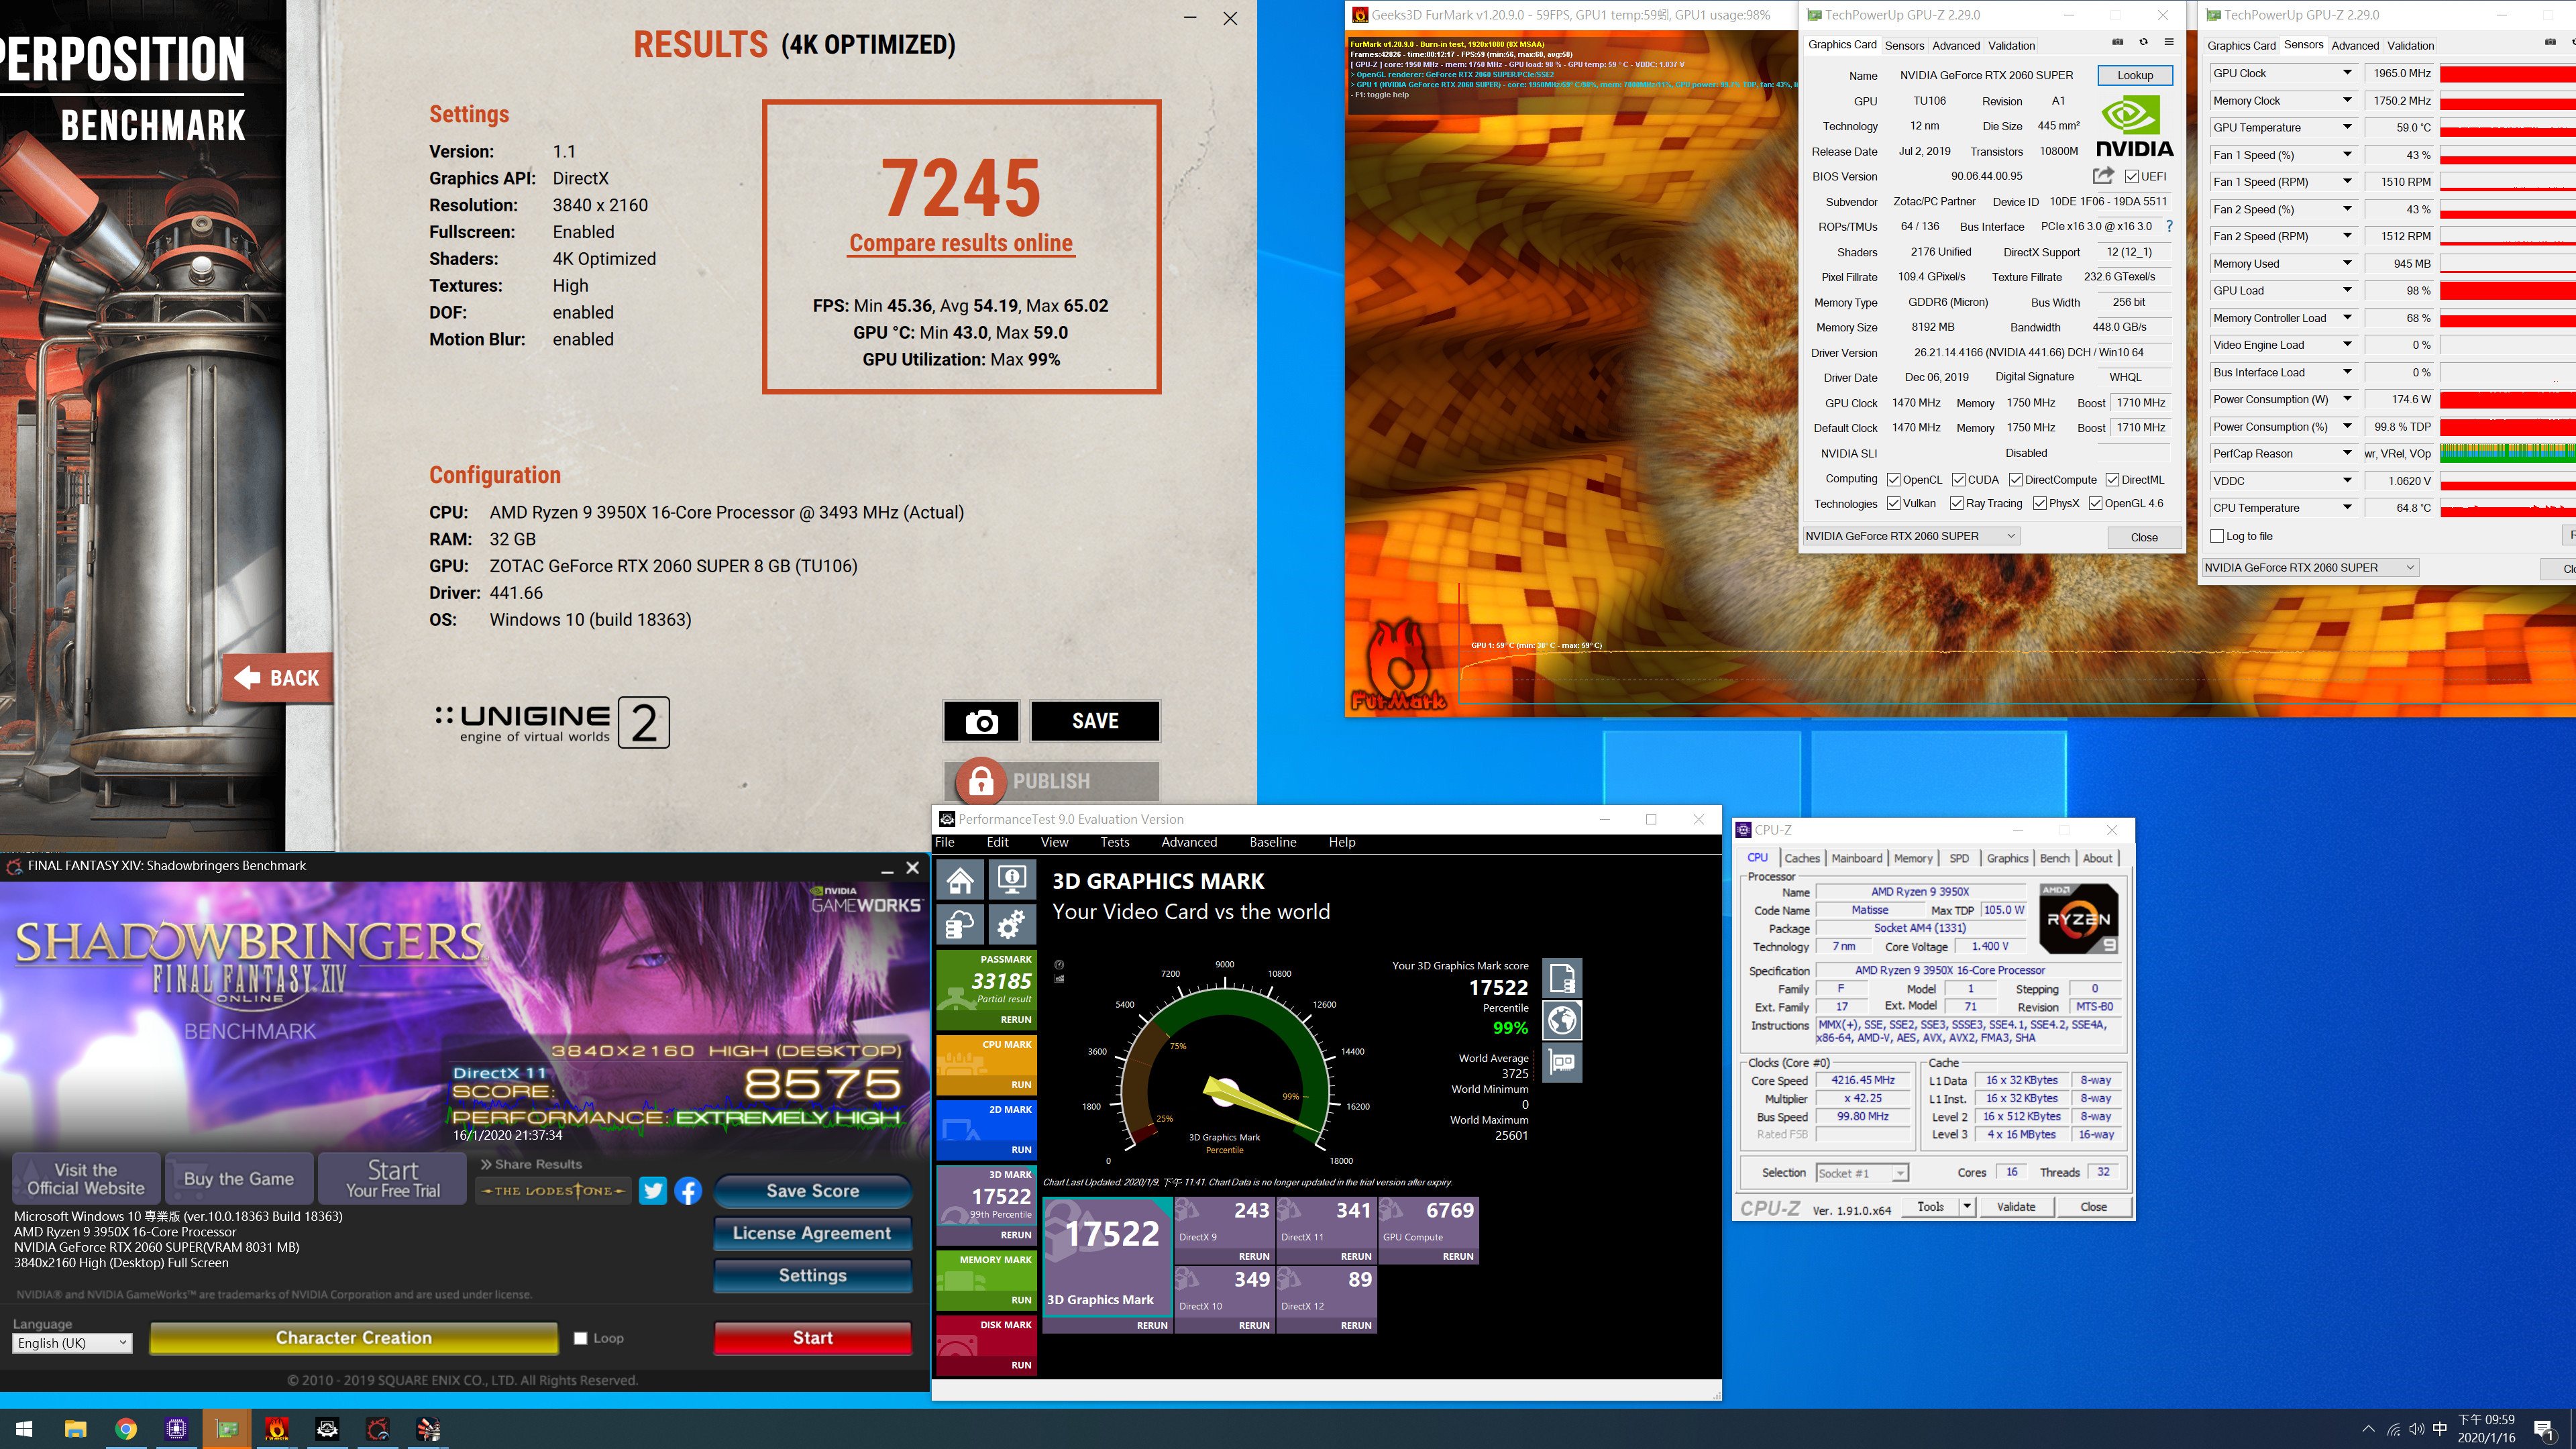Screen dimensions: 2576x1449
Task: Click the BIOS export share icon in GPU-Z
Action: coord(2103,176)
